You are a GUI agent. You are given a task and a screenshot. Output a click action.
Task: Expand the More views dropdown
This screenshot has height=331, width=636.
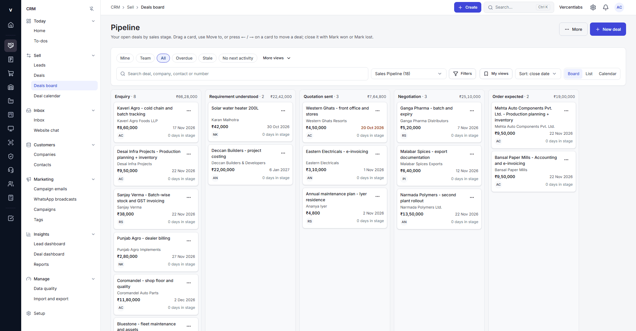click(277, 58)
